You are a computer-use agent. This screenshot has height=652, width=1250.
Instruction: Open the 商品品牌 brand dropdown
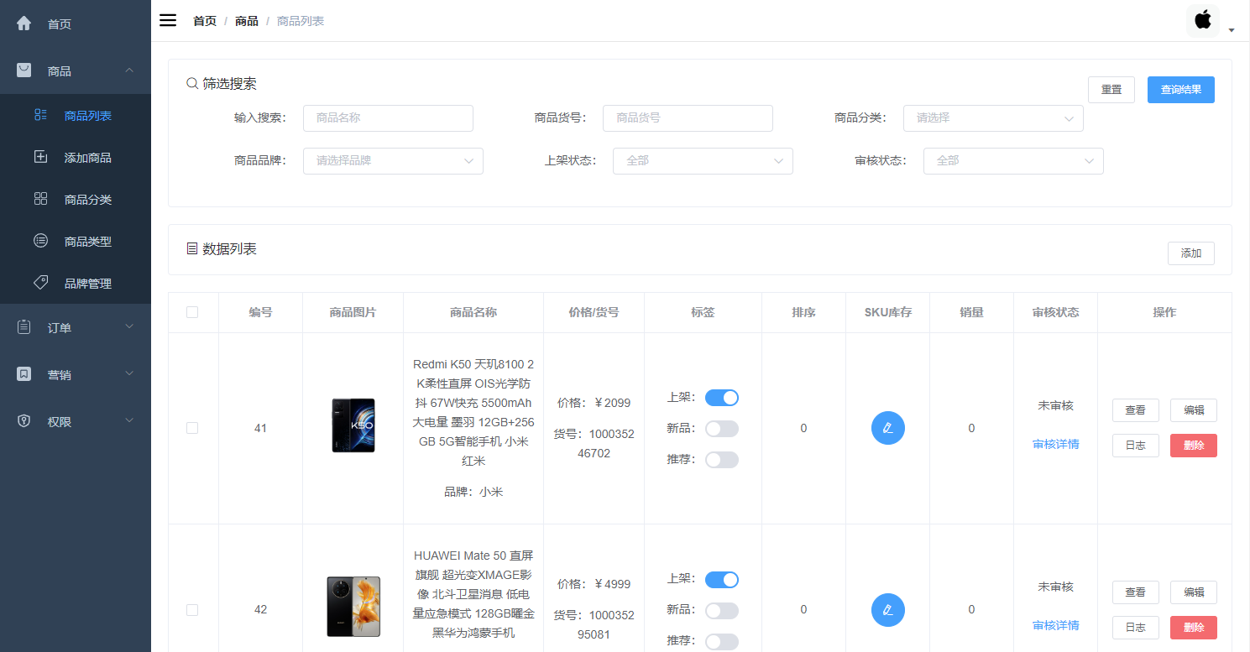coord(393,161)
